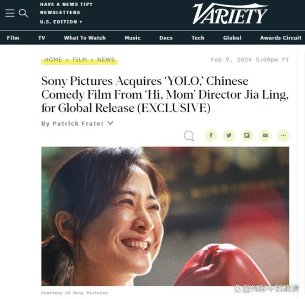Select the Awards Circuit nav item
305x299 pixels.
(x=281, y=38)
